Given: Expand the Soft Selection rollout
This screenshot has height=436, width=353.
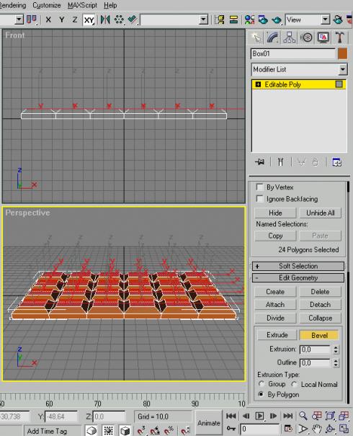Looking at the screenshot, I should [x=298, y=266].
